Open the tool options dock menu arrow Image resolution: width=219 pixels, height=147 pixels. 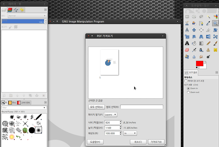tap(217, 72)
